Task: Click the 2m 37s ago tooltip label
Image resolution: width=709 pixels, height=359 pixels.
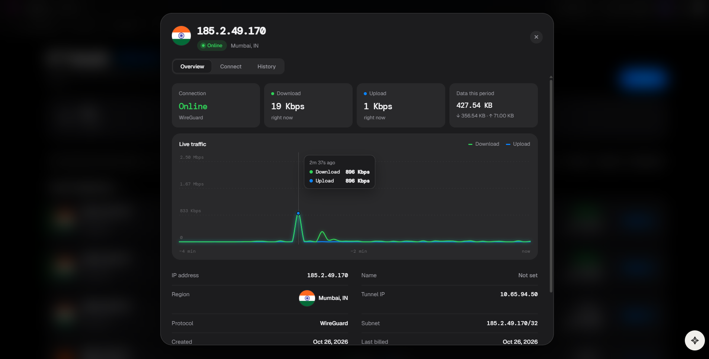Action: coord(322,163)
